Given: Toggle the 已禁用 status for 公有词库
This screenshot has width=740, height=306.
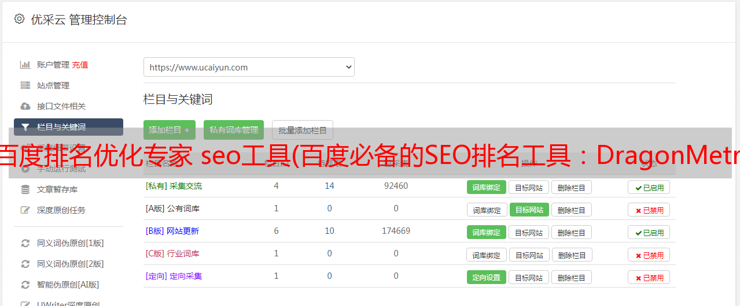Looking at the screenshot, I should 649,210.
